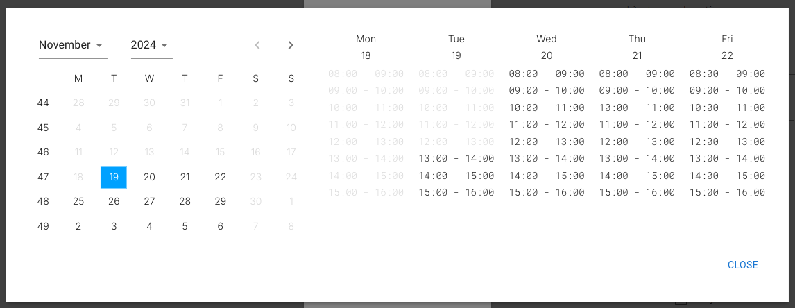Image resolution: width=795 pixels, height=308 pixels.
Task: Choose Thursday 10:00 - 11:00 slot
Action: (x=637, y=108)
